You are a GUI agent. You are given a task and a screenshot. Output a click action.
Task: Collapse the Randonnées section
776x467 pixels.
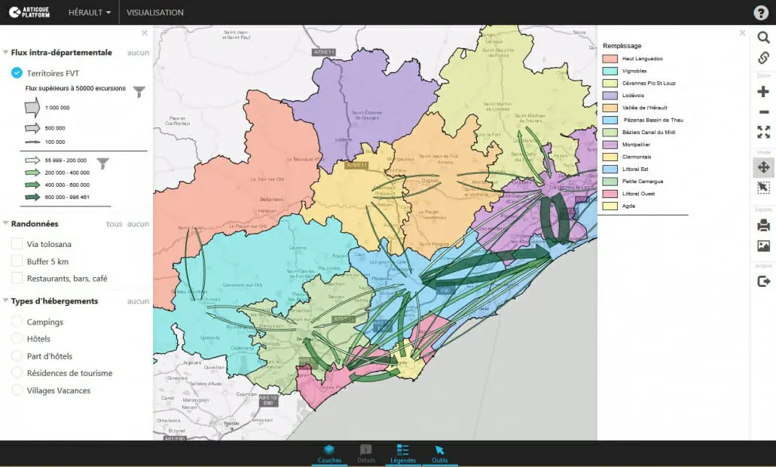coord(6,224)
